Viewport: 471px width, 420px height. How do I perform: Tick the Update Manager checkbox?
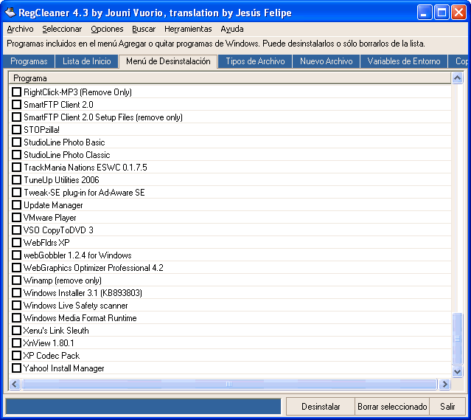pyautogui.click(x=16, y=205)
